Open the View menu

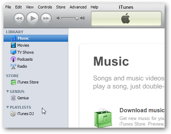30,7
